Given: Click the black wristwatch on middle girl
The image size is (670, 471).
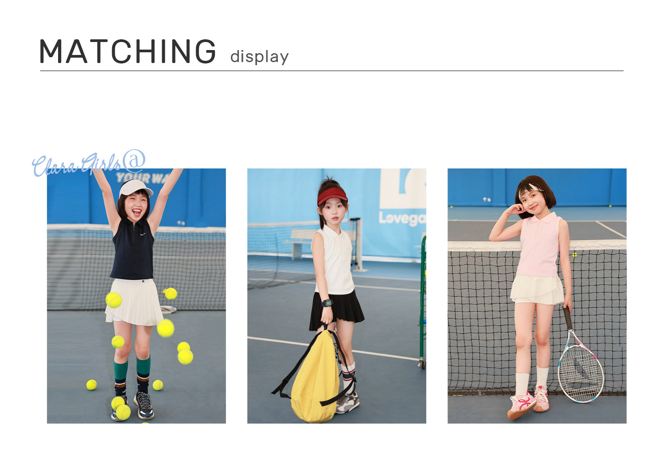Looking at the screenshot, I should pyautogui.click(x=327, y=303).
